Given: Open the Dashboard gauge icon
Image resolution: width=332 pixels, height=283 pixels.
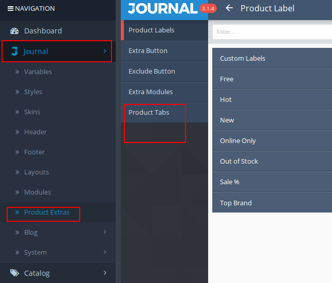Looking at the screenshot, I should click(x=14, y=31).
